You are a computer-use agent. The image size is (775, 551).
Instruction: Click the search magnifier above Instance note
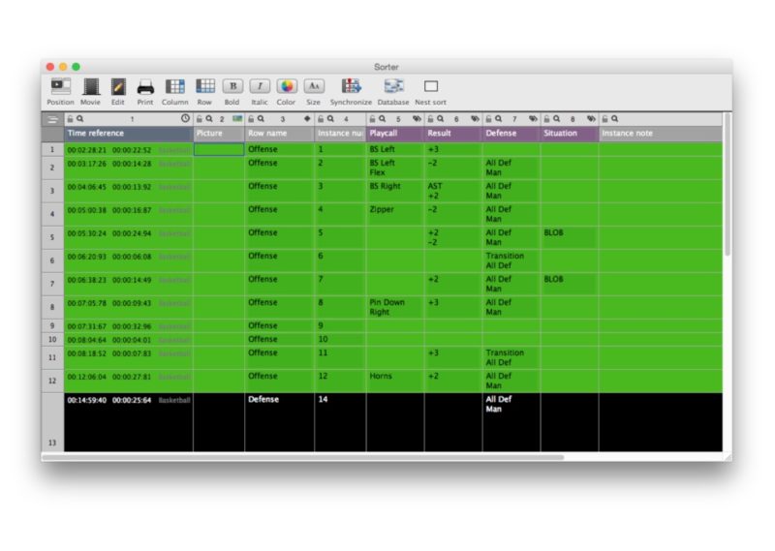pyautogui.click(x=615, y=118)
